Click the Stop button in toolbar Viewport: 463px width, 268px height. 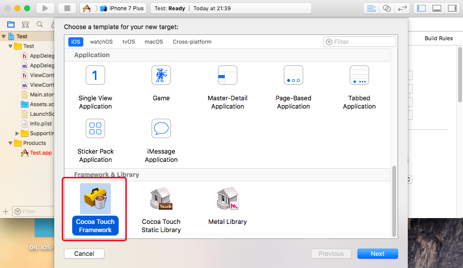pyautogui.click(x=67, y=8)
